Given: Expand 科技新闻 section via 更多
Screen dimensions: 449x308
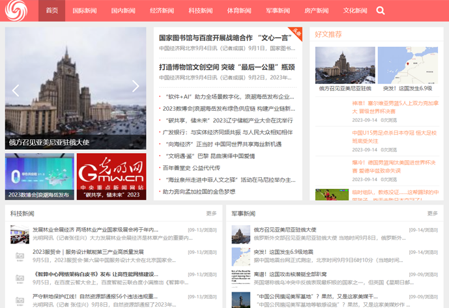Looking at the screenshot, I should (x=211, y=214).
